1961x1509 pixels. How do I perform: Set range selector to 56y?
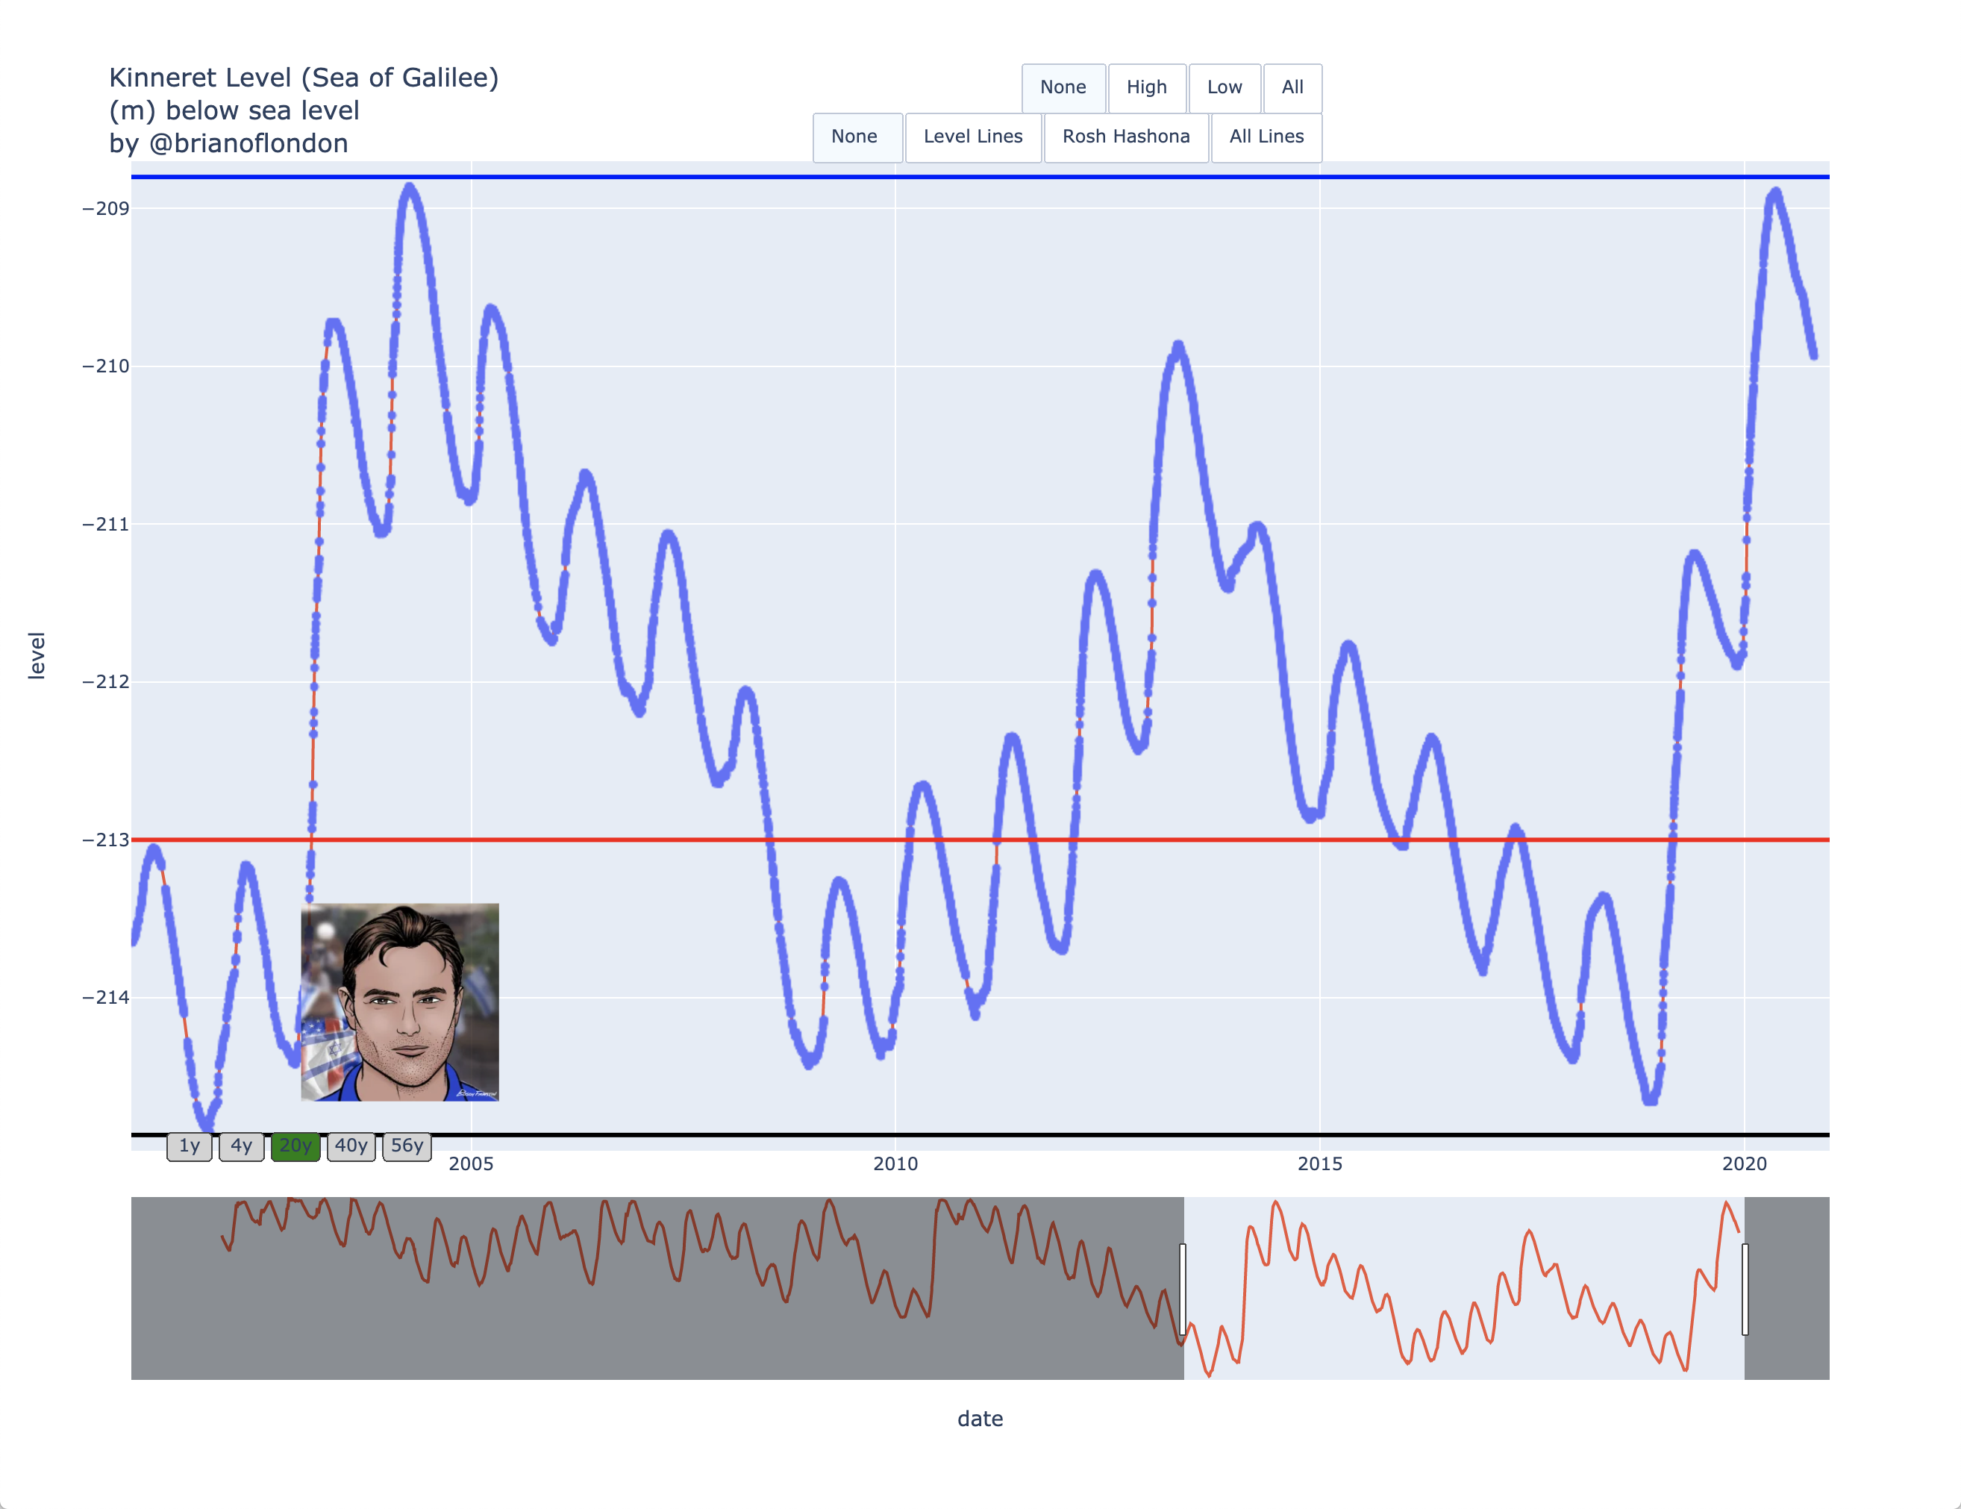click(x=407, y=1146)
